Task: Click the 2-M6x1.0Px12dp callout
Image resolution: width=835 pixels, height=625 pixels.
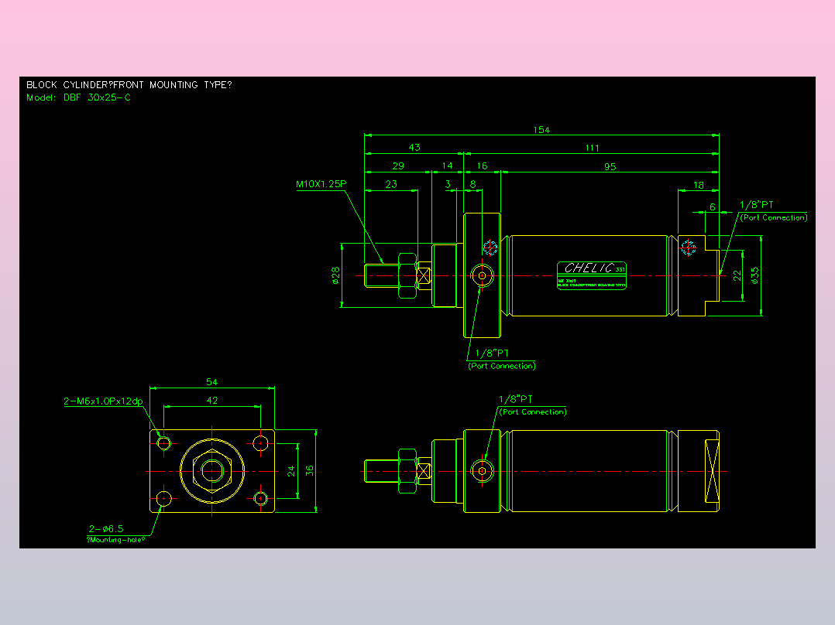Action: pyautogui.click(x=103, y=401)
